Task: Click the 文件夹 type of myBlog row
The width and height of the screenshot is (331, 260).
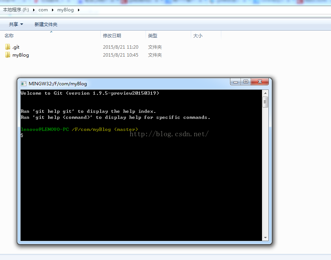Action: (155, 55)
